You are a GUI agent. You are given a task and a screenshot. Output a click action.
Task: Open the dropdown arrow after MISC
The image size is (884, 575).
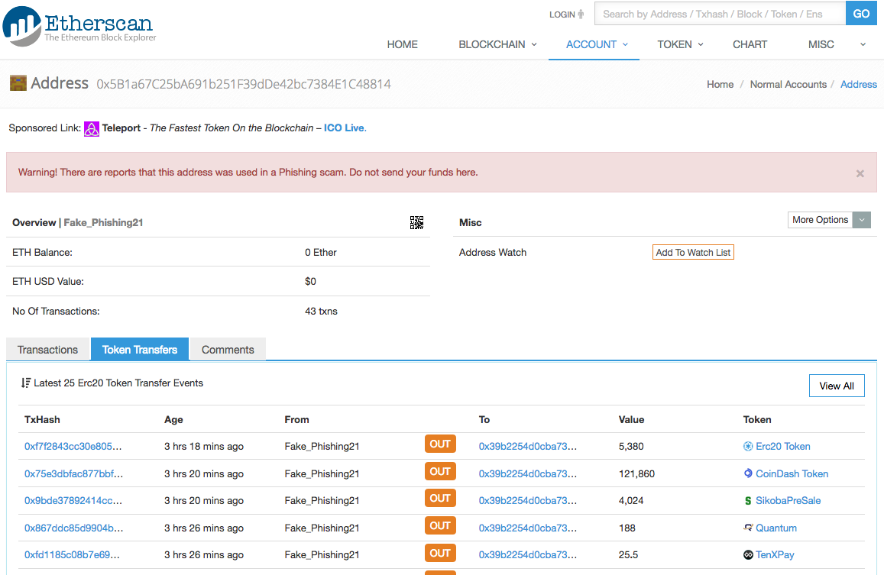[x=863, y=44]
